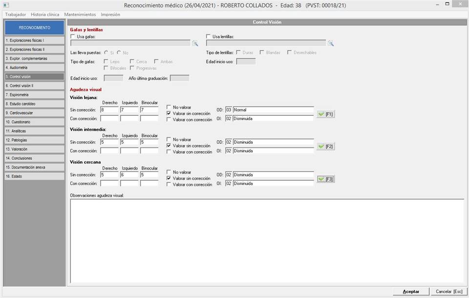Switch to 6. Control visión II section
469x298 pixels.
click(x=34, y=85)
